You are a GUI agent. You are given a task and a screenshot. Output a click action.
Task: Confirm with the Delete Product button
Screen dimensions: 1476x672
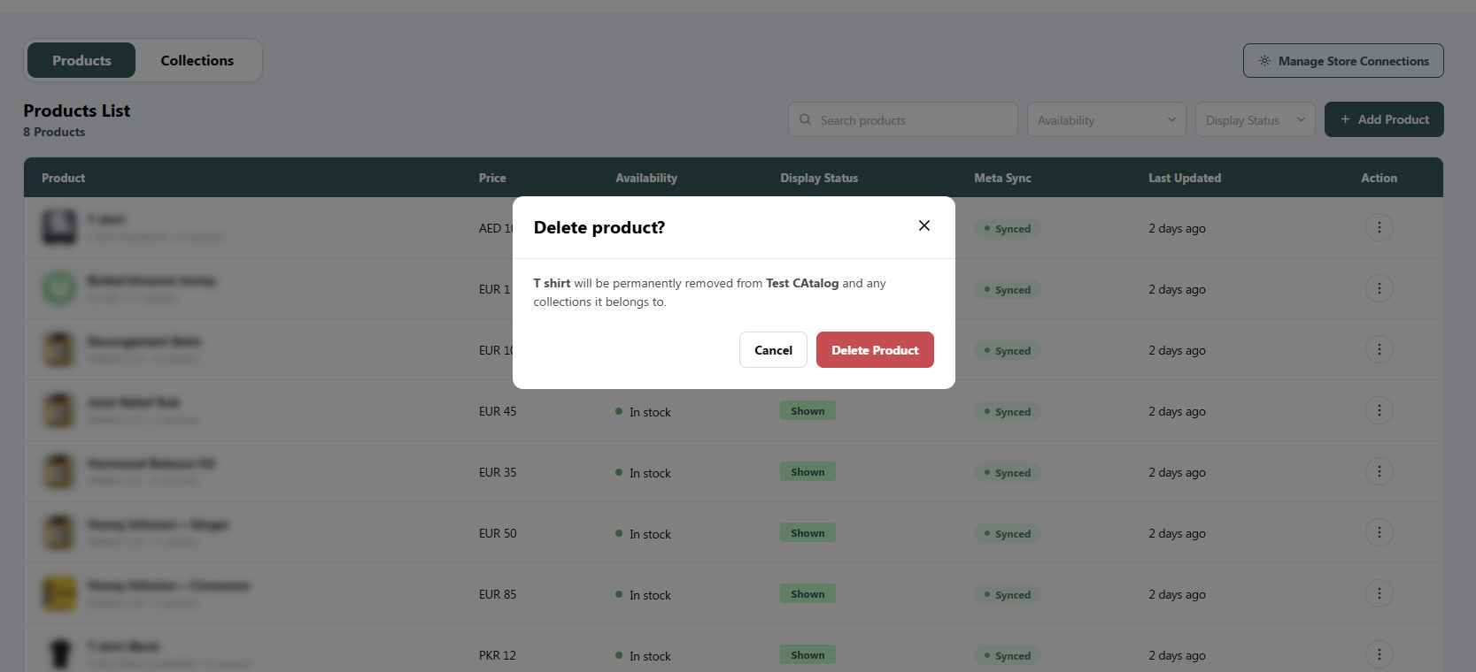875,350
